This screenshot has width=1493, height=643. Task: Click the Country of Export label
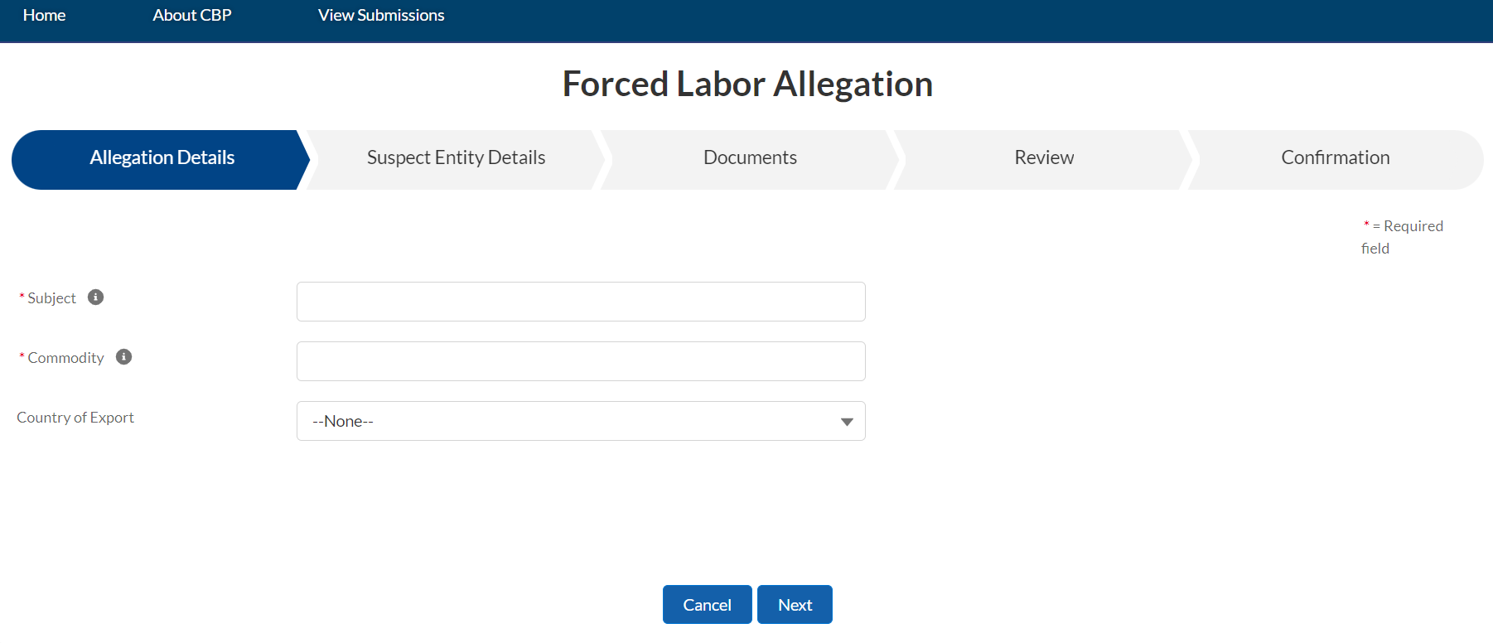coord(75,418)
